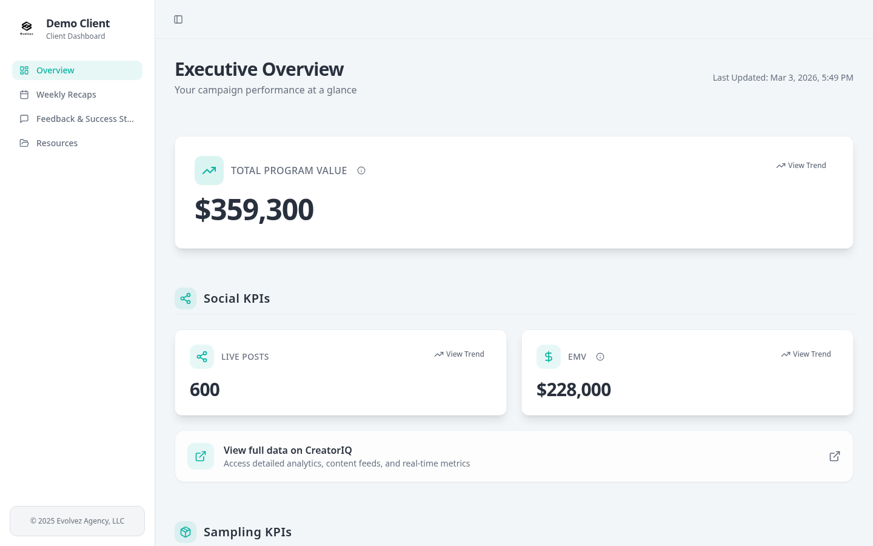The height and width of the screenshot is (546, 873).
Task: Open View Trend on the EMV card
Action: (806, 354)
